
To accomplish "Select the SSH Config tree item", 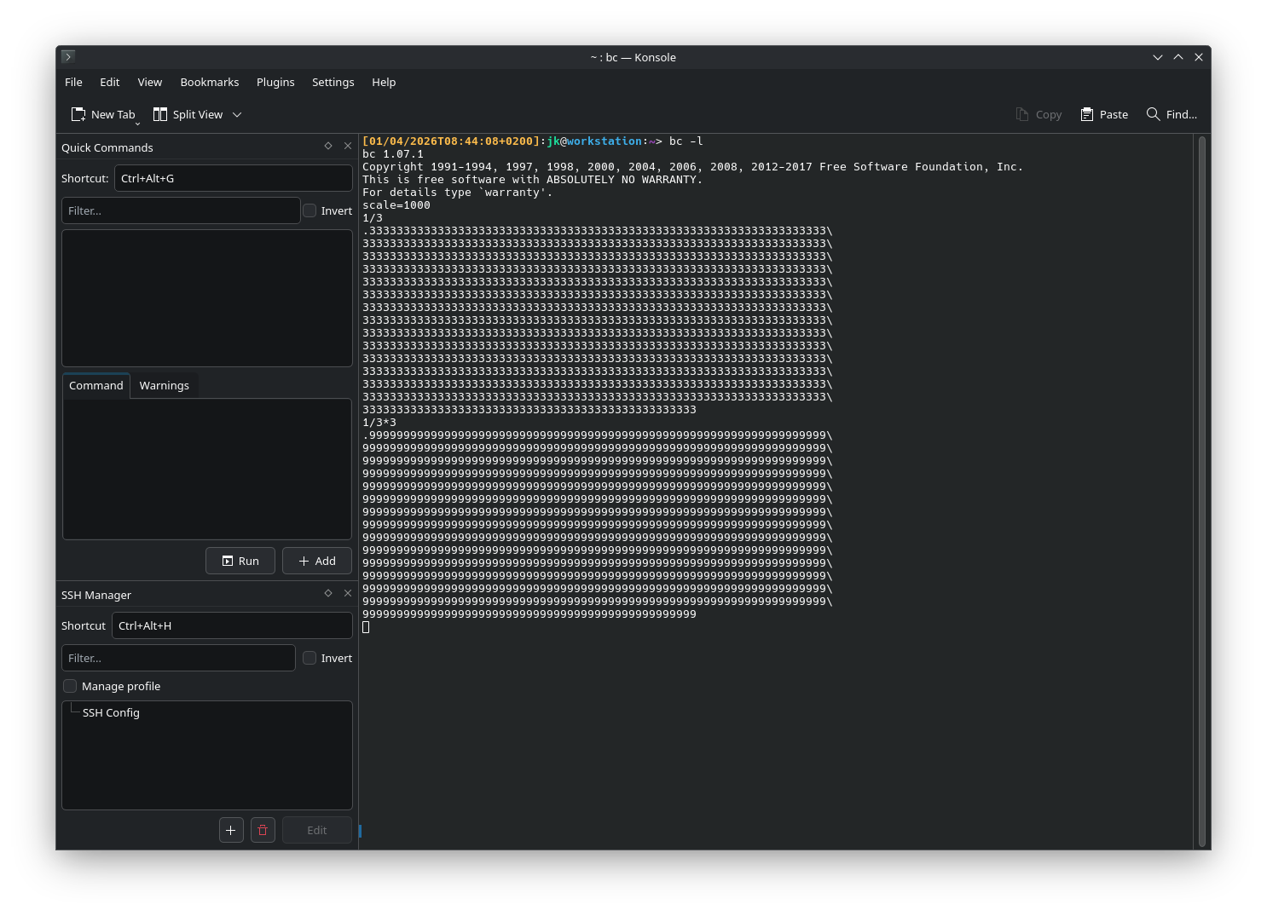I will [111, 712].
